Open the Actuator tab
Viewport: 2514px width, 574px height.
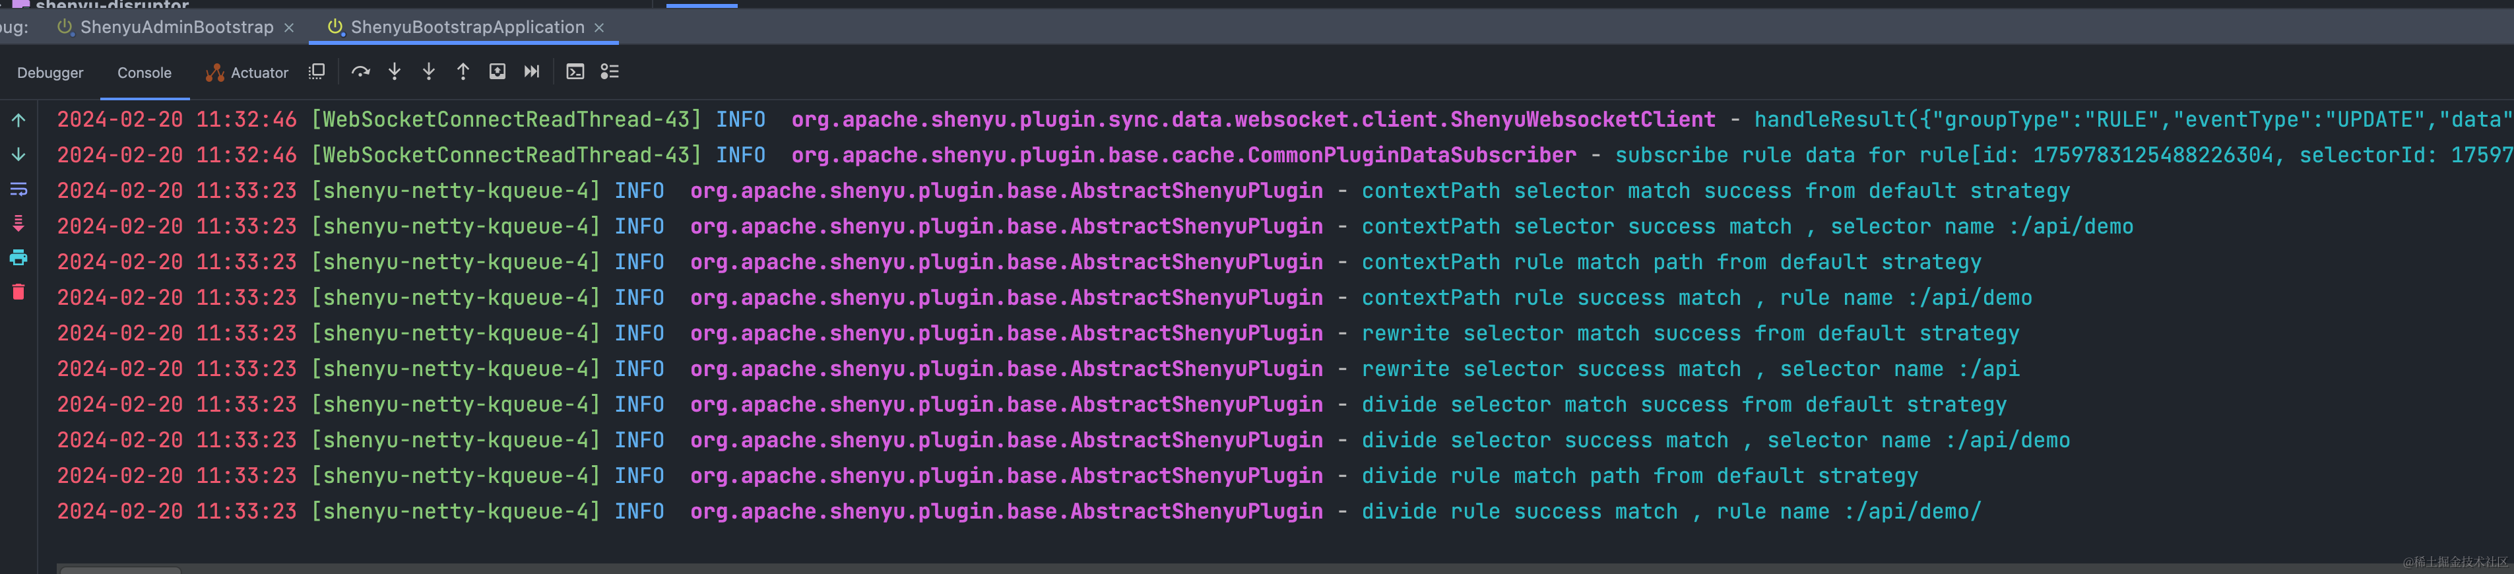tap(247, 73)
